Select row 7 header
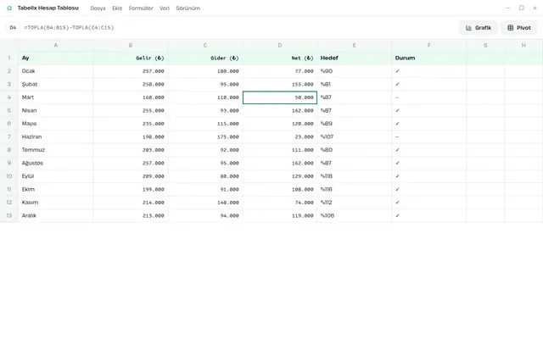 tap(9, 136)
